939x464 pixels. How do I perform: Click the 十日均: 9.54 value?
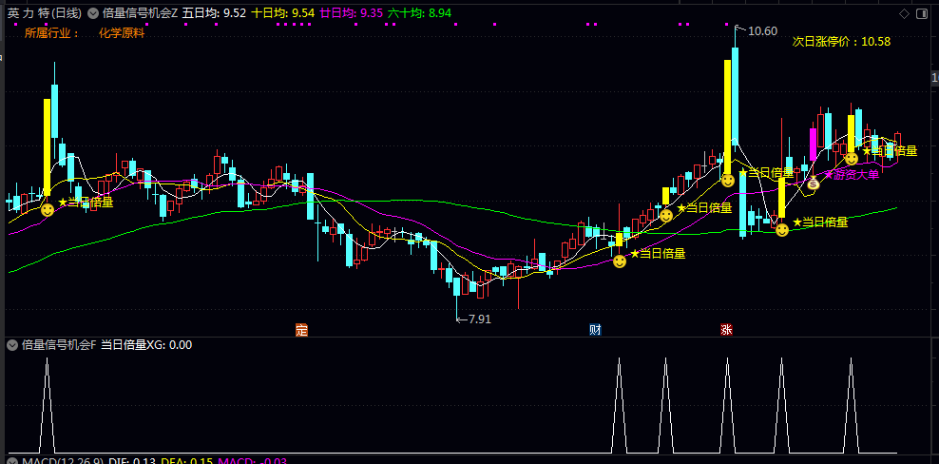(282, 12)
